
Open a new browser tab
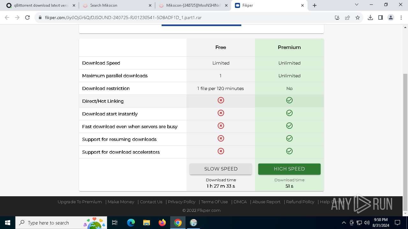pyautogui.click(x=315, y=5)
